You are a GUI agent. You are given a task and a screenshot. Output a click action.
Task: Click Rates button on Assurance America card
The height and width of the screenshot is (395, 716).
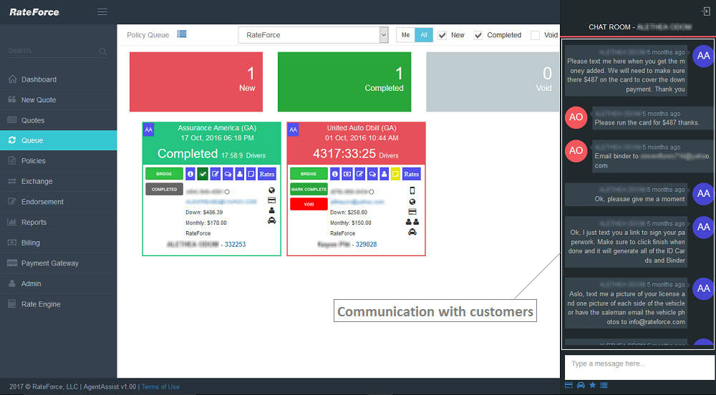pos(267,174)
